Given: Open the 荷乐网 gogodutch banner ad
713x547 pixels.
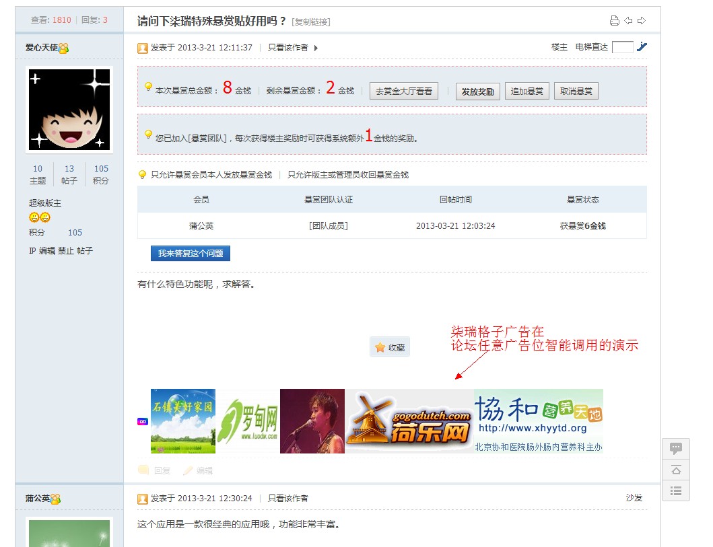Looking at the screenshot, I should 409,421.
